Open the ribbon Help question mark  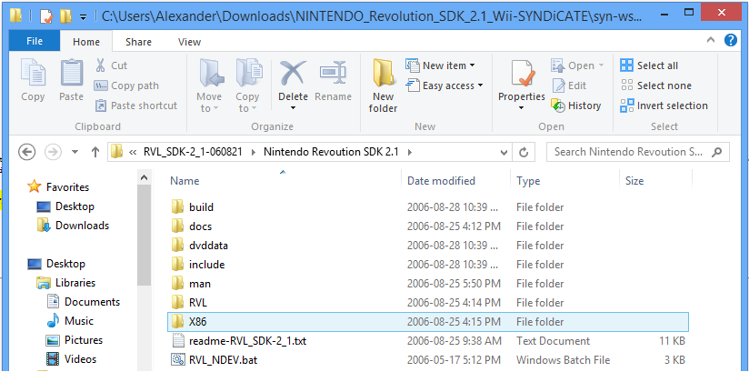[731, 40]
